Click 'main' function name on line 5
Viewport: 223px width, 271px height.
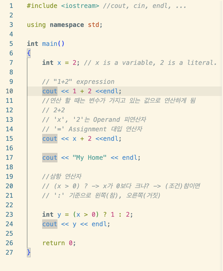(50, 43)
